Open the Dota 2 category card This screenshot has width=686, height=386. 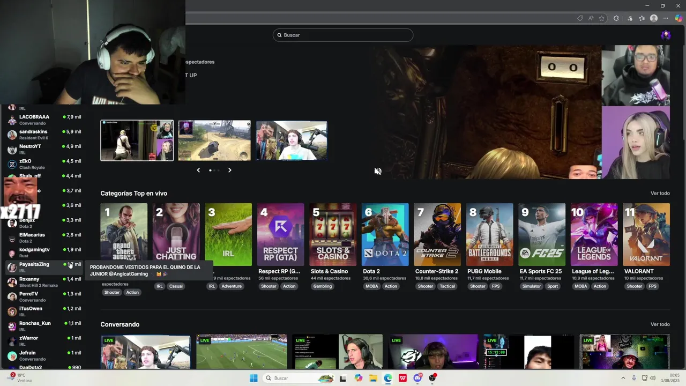[385, 234]
